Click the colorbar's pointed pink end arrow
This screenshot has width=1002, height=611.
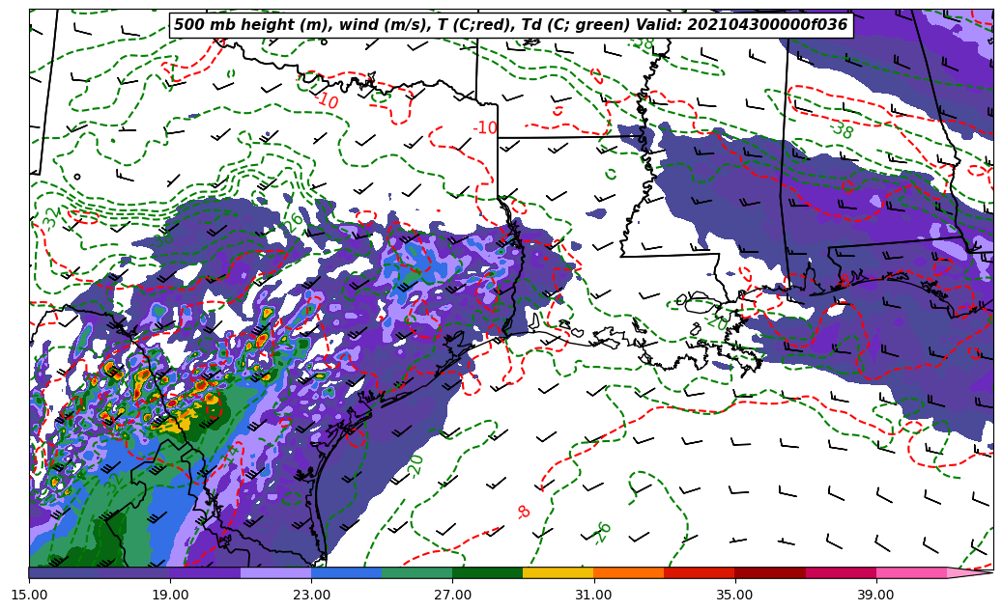[x=969, y=572]
